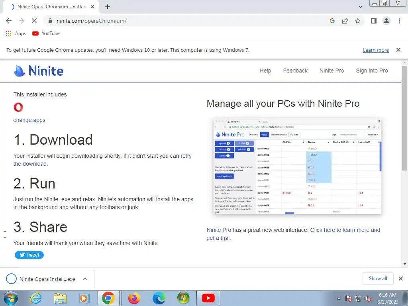Open the Chrome side panel
This screenshot has width=408, height=306.
pyautogui.click(x=374, y=21)
